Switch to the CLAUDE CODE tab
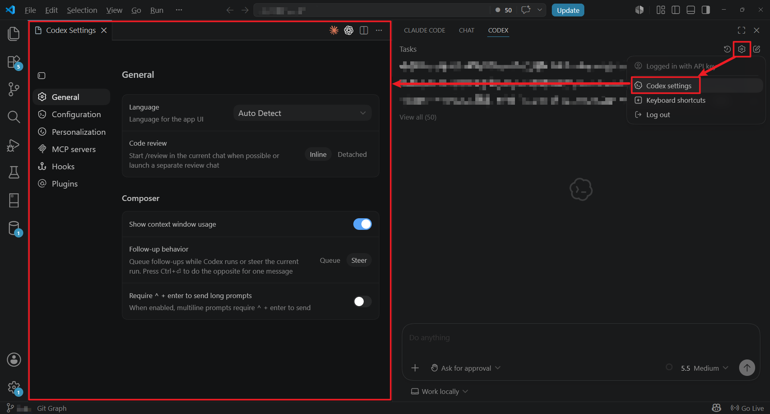The height and width of the screenshot is (414, 770). (424, 30)
